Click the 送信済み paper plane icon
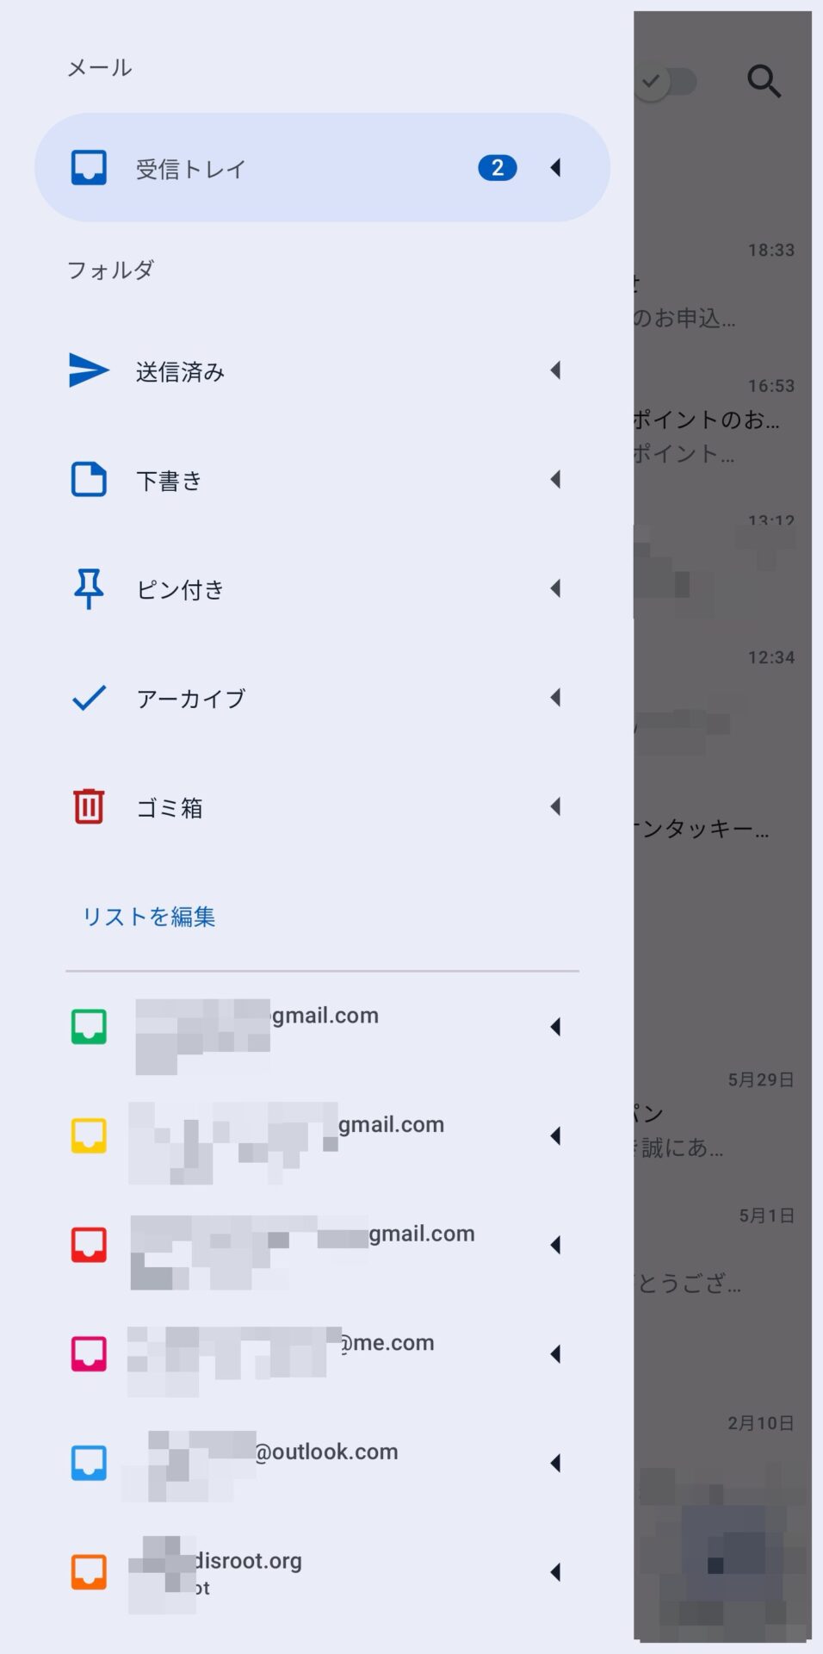 [x=89, y=370]
